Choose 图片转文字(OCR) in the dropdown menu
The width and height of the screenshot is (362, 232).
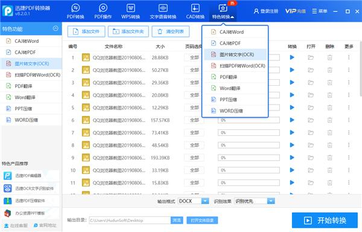pos(235,54)
